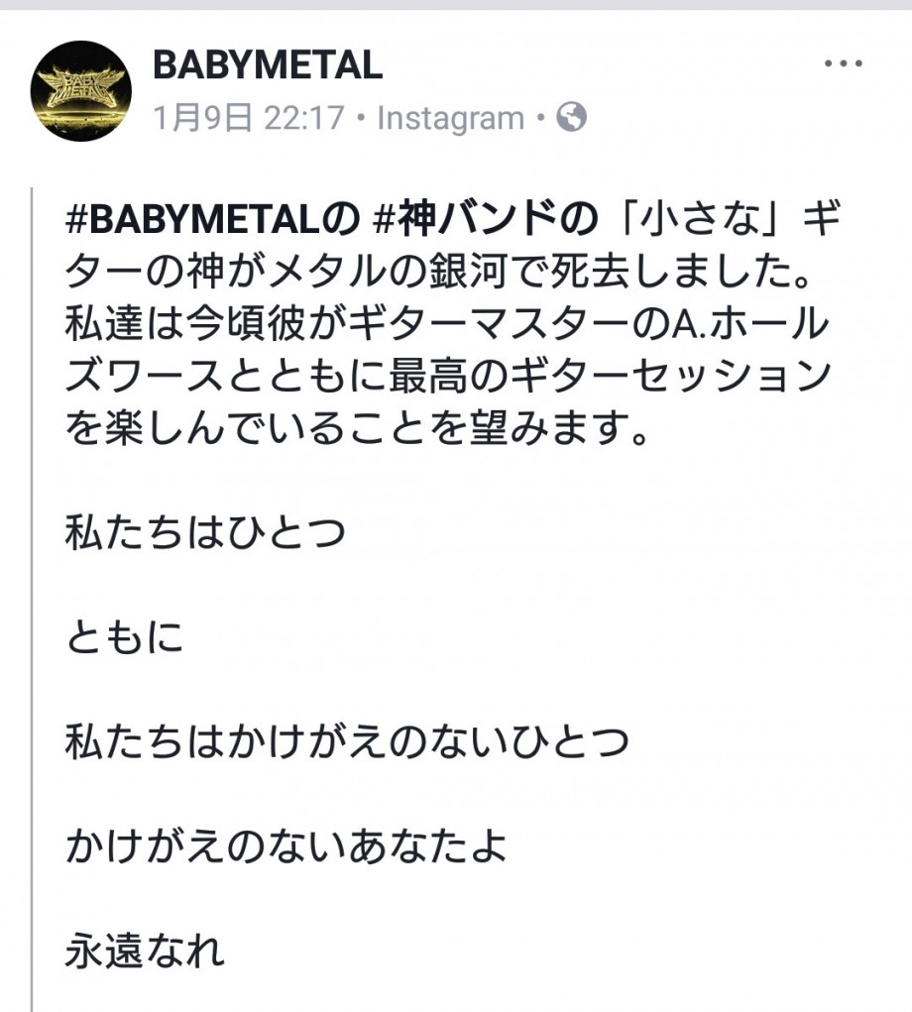Screen dimensions: 912x1012
Task: Click the gray strip above the post
Action: (456, 5)
